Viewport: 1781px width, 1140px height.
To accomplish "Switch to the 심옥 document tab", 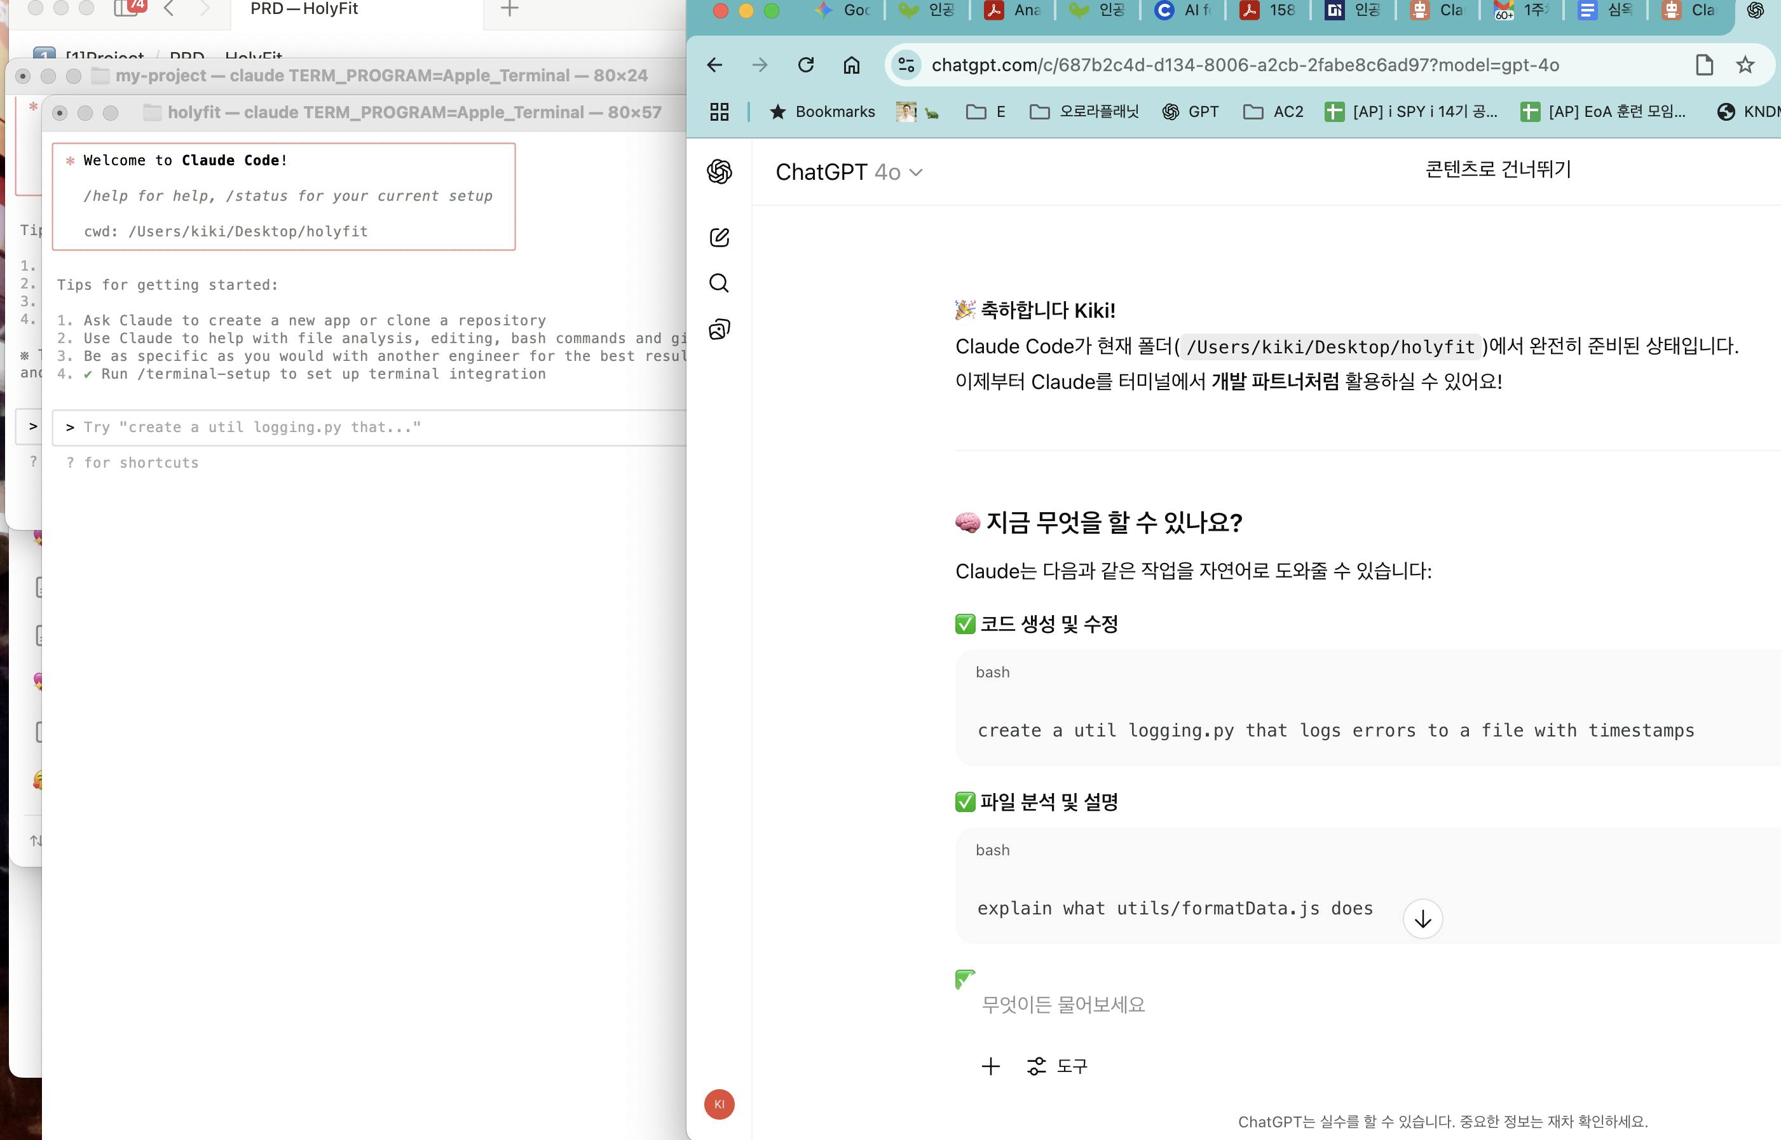I will click(1606, 10).
